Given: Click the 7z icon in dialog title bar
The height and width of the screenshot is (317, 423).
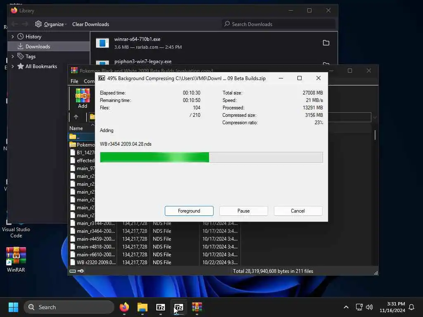Looking at the screenshot, I should tap(102, 78).
